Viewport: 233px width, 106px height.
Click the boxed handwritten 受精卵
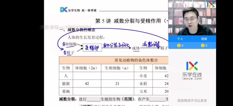[x=92, y=48]
